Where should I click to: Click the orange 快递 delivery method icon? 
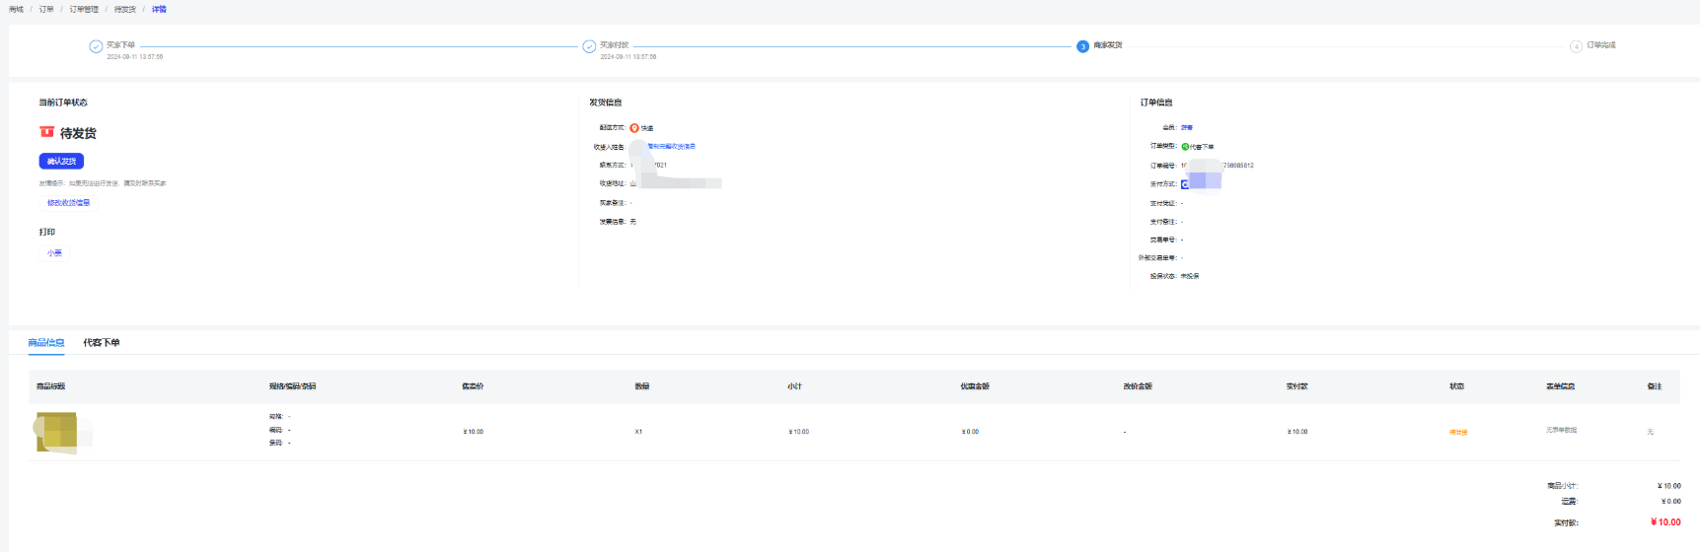634,128
